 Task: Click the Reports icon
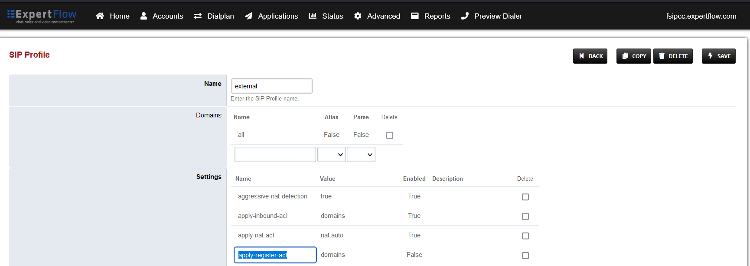pyautogui.click(x=415, y=16)
